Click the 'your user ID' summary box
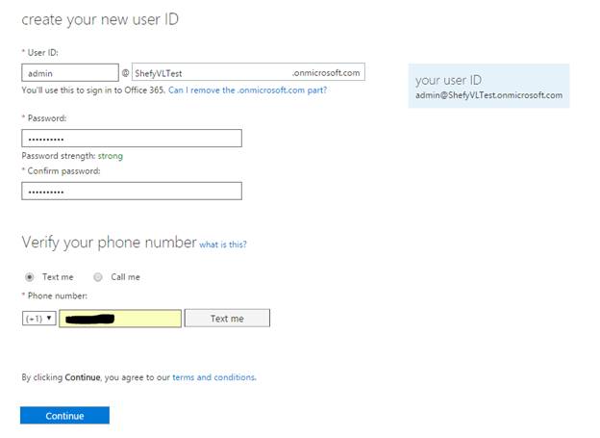The height and width of the screenshot is (438, 600). (488, 86)
